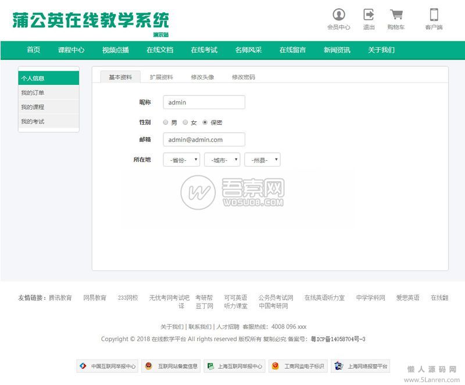The image size is (465, 385).
Task: Click the 客户端 mobile phone icon
Action: (x=434, y=15)
